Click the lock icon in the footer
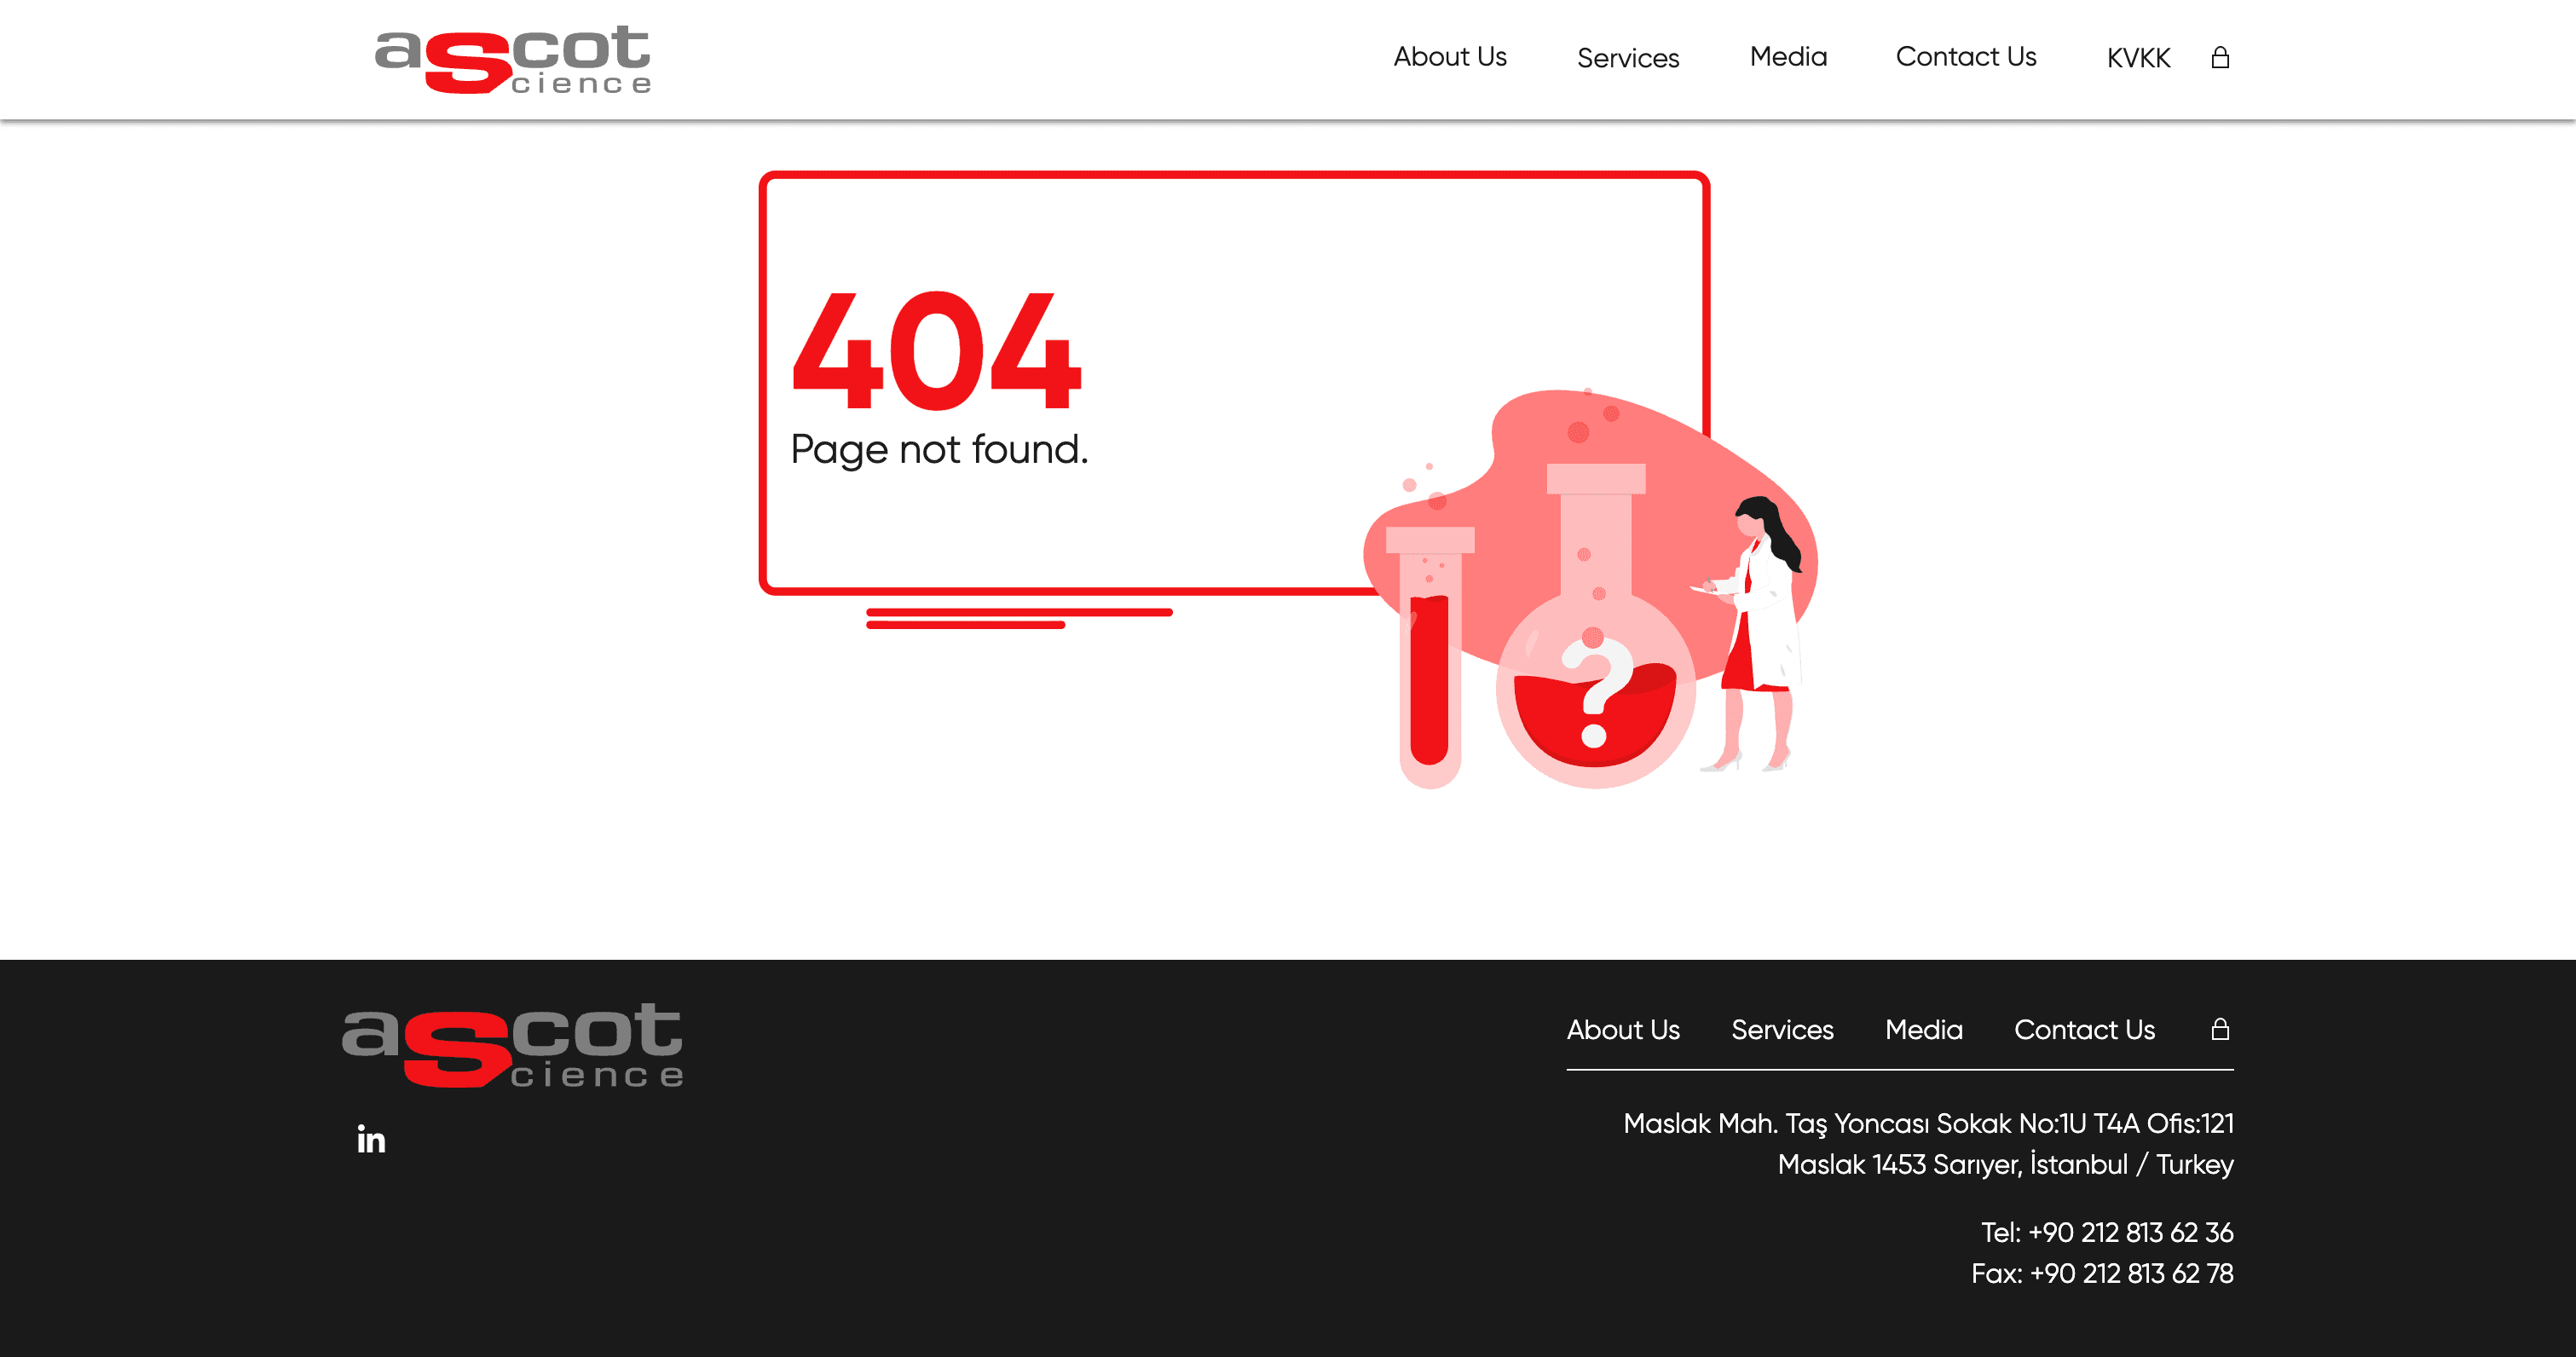The height and width of the screenshot is (1357, 2576). click(2221, 1029)
